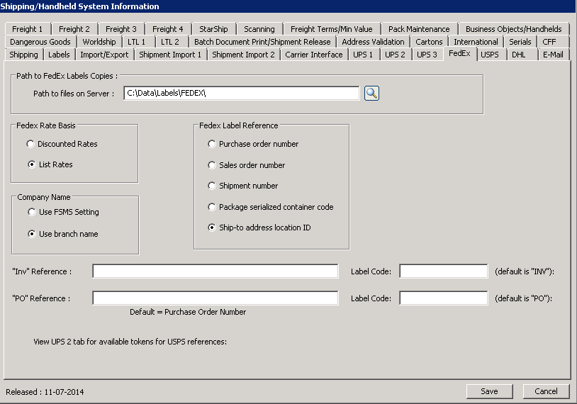Select Package serialized container code option
Viewport: 577px width, 404px height.
tap(212, 207)
